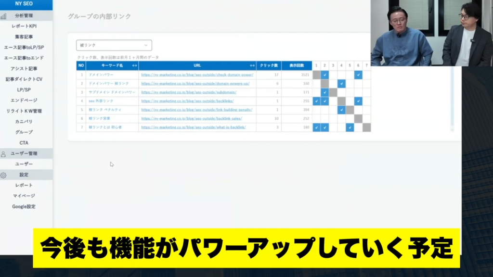Open the 被リンク group dropdown
493x277 pixels.
point(114,45)
